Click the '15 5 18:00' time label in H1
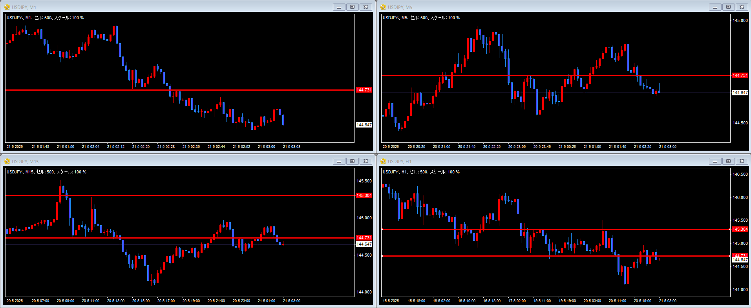This screenshot has width=751, height=308. click(x=417, y=301)
